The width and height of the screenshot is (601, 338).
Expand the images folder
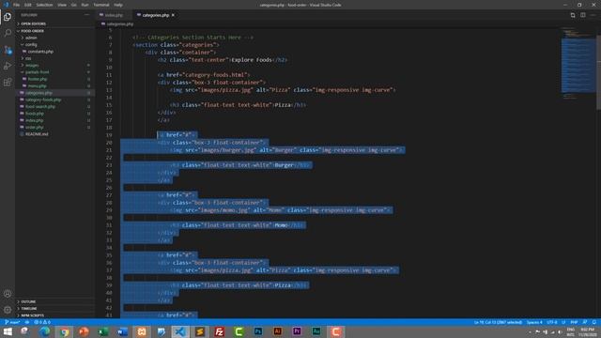click(x=32, y=65)
